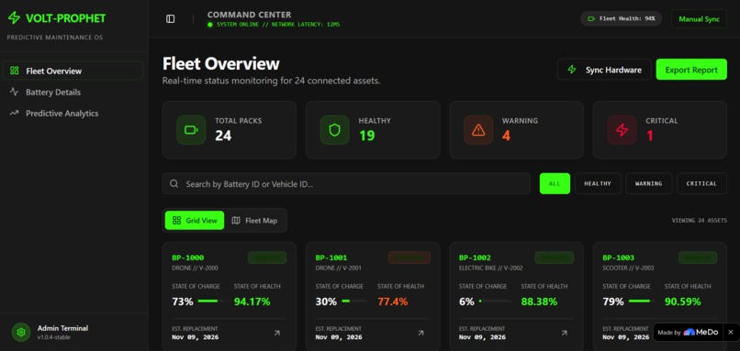Click the 88.38% state of health value
The width and height of the screenshot is (740, 351).
[x=539, y=302]
